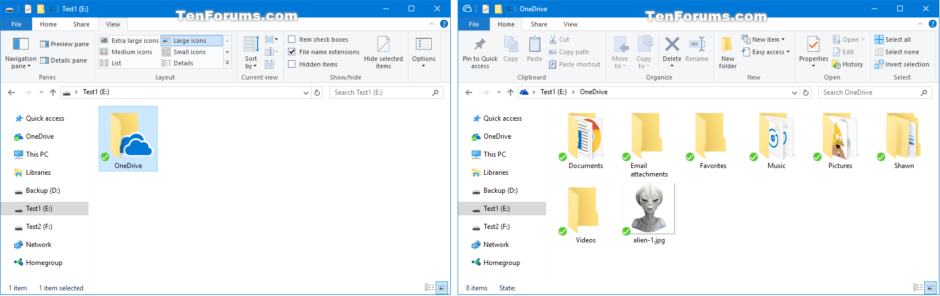The width and height of the screenshot is (940, 296).
Task: Select the Music folder
Action: (x=776, y=141)
